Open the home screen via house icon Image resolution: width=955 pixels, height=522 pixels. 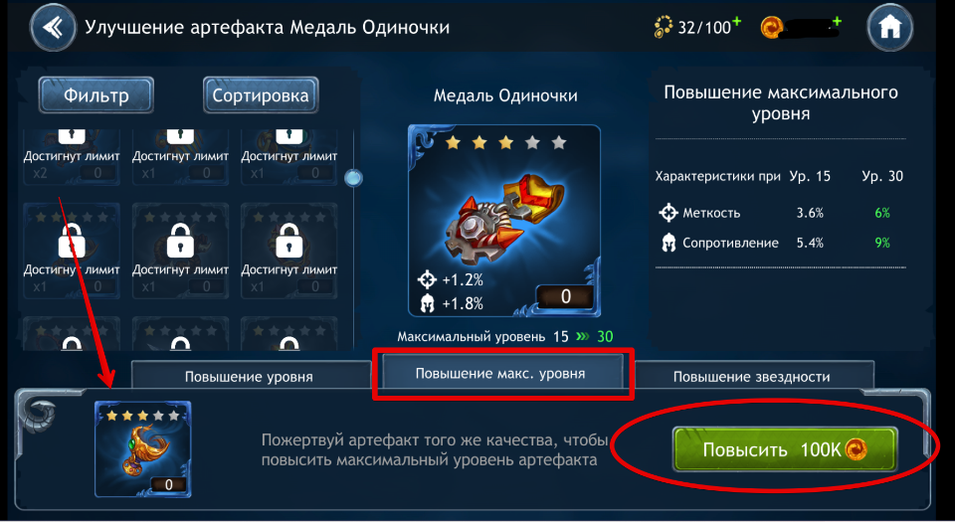point(889,28)
